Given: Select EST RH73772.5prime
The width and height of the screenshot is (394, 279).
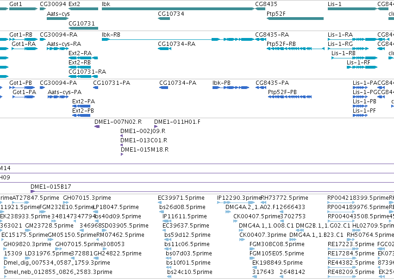Looking at the screenshot, I should [x=263, y=203].
